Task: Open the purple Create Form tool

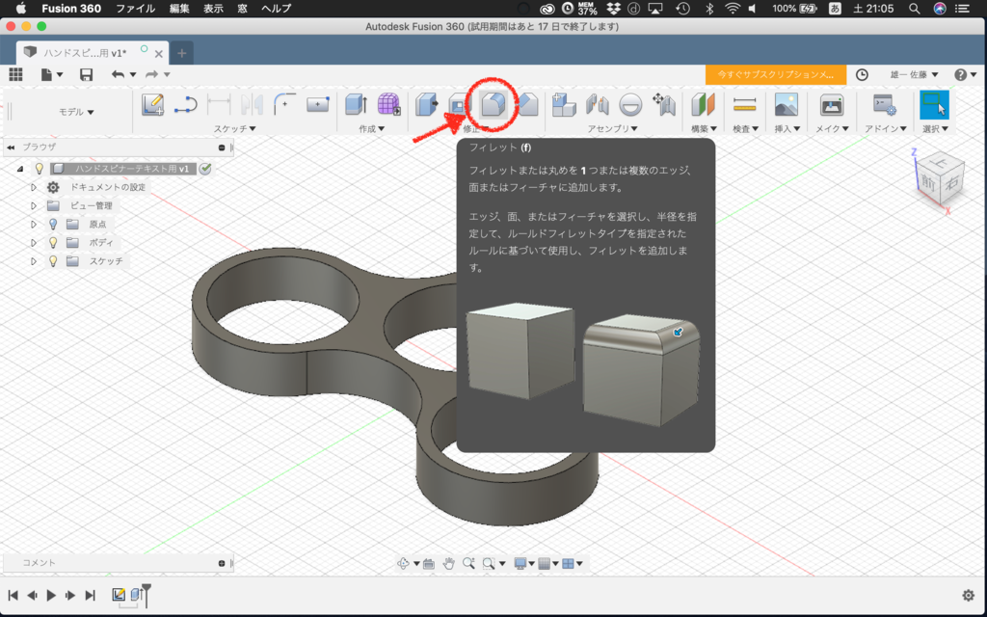Action: [389, 104]
